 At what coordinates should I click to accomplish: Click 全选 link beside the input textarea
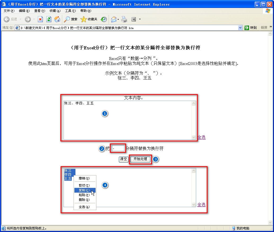click(201, 137)
